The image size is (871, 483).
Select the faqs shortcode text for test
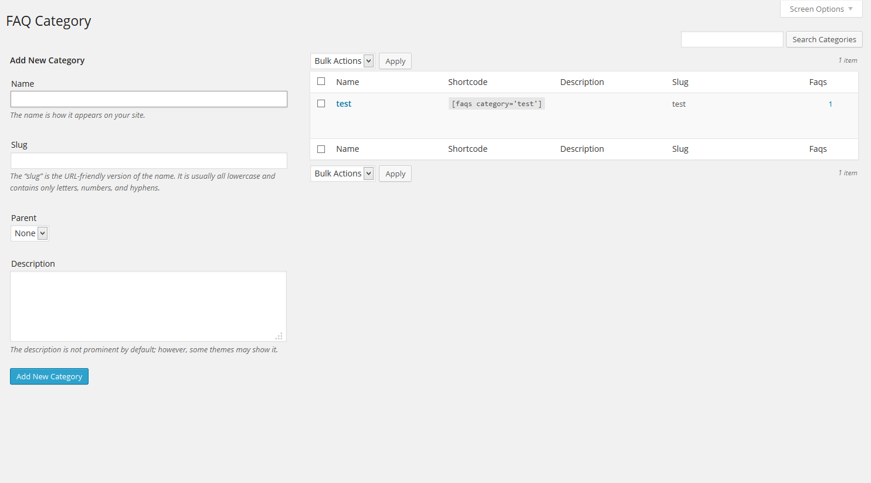(x=496, y=103)
